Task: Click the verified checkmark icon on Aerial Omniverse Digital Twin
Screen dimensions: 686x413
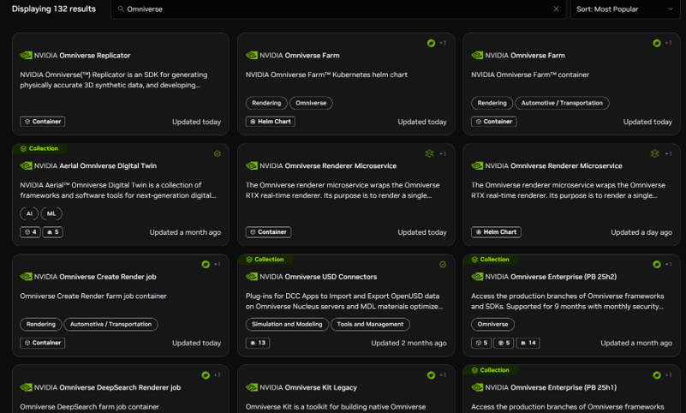Action: [218, 154]
